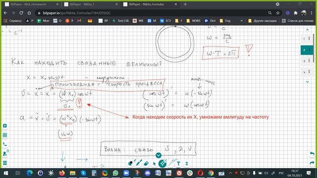Open the Mun bookmark
Screen dimensions: 317x178
[x=43, y=21]
